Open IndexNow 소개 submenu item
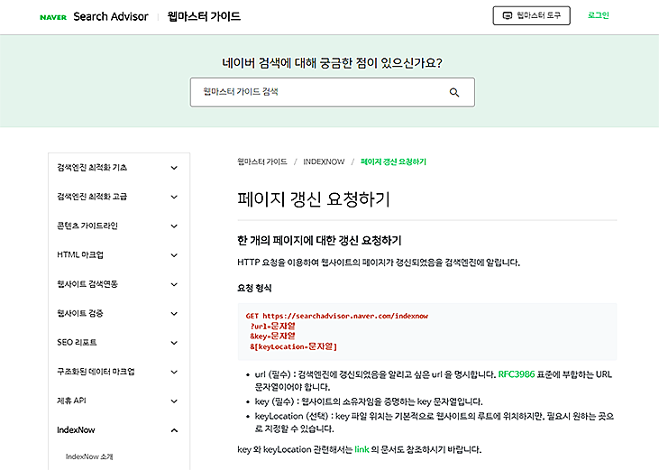Image resolution: width=659 pixels, height=470 pixels. [x=89, y=456]
